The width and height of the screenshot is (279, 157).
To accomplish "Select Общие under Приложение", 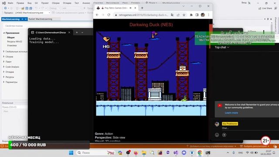I will point(10,38).
